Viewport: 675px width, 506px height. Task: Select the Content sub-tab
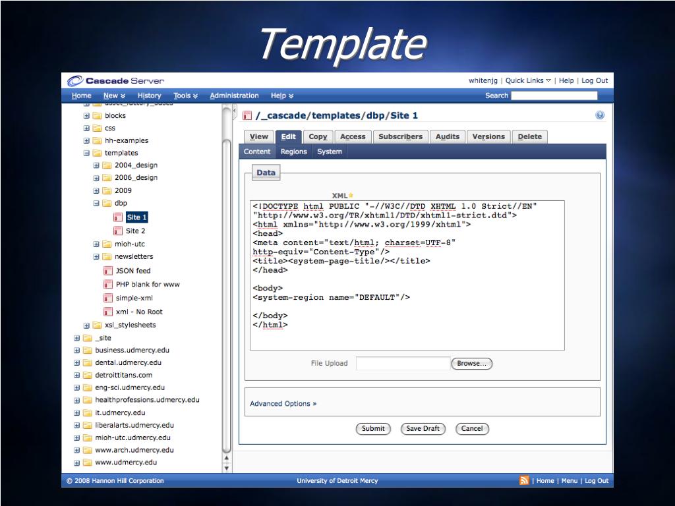[x=257, y=152]
